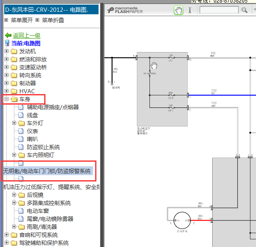This screenshot has height=247, width=256.
Task: Click the 电动车窗 page icon
Action: [x=21, y=211]
